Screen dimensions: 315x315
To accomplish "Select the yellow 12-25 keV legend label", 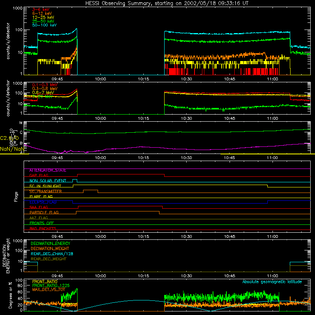I will point(43,17).
